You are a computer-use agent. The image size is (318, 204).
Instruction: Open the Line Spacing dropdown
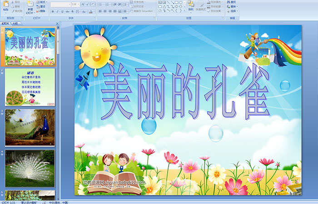125,4
